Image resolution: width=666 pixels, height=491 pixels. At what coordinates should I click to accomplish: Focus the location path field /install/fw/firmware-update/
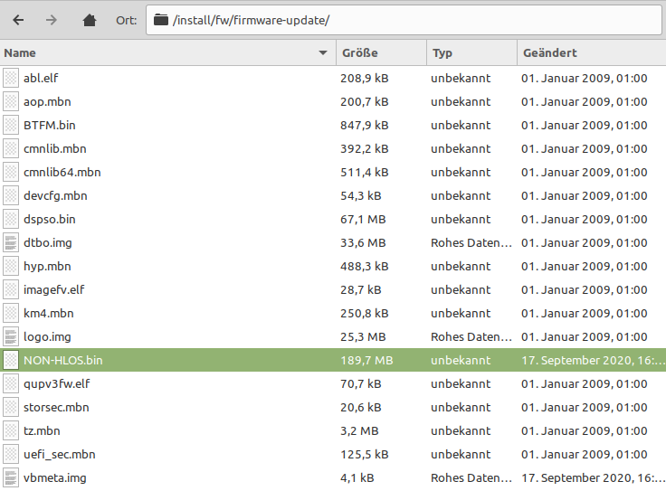click(404, 20)
